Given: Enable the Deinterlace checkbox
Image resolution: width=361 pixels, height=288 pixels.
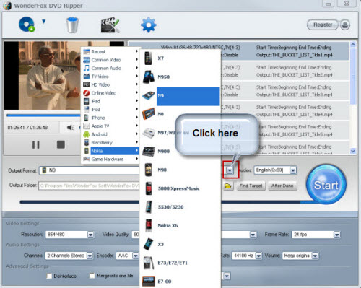Looking at the screenshot, I should [x=49, y=276].
